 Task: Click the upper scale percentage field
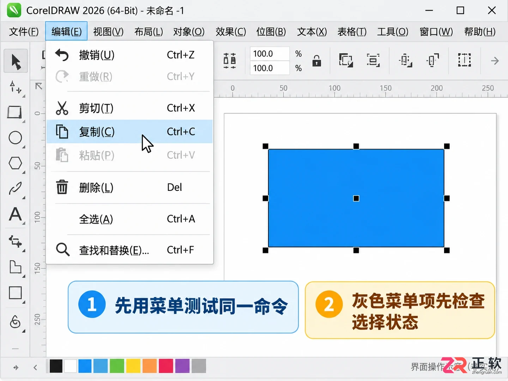pyautogui.click(x=270, y=54)
